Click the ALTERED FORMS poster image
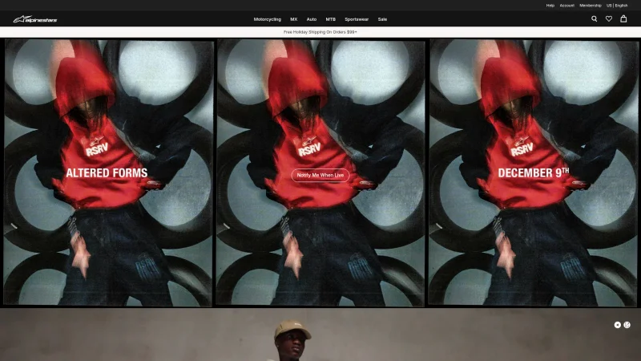The image size is (641, 361). [108, 172]
